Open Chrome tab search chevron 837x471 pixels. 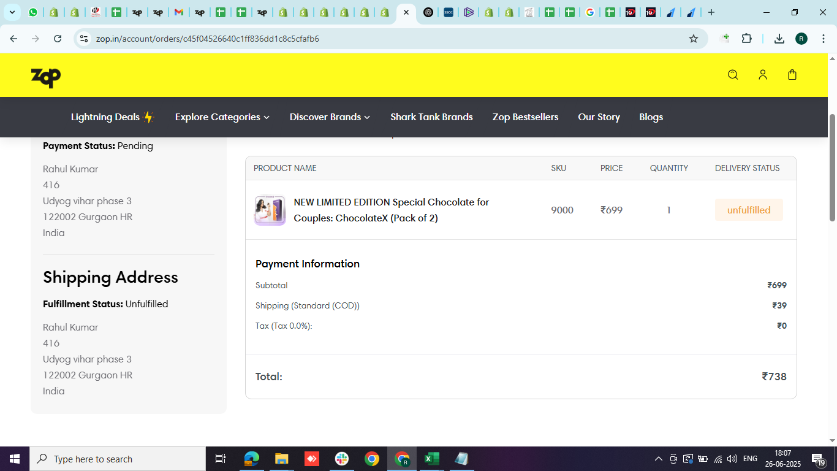pyautogui.click(x=12, y=12)
